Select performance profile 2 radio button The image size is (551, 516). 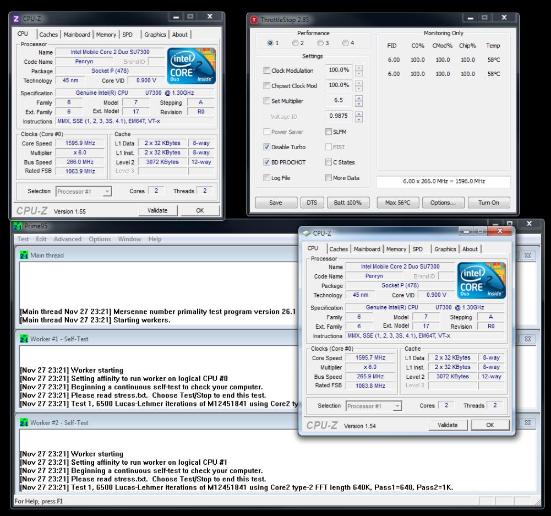(x=295, y=43)
